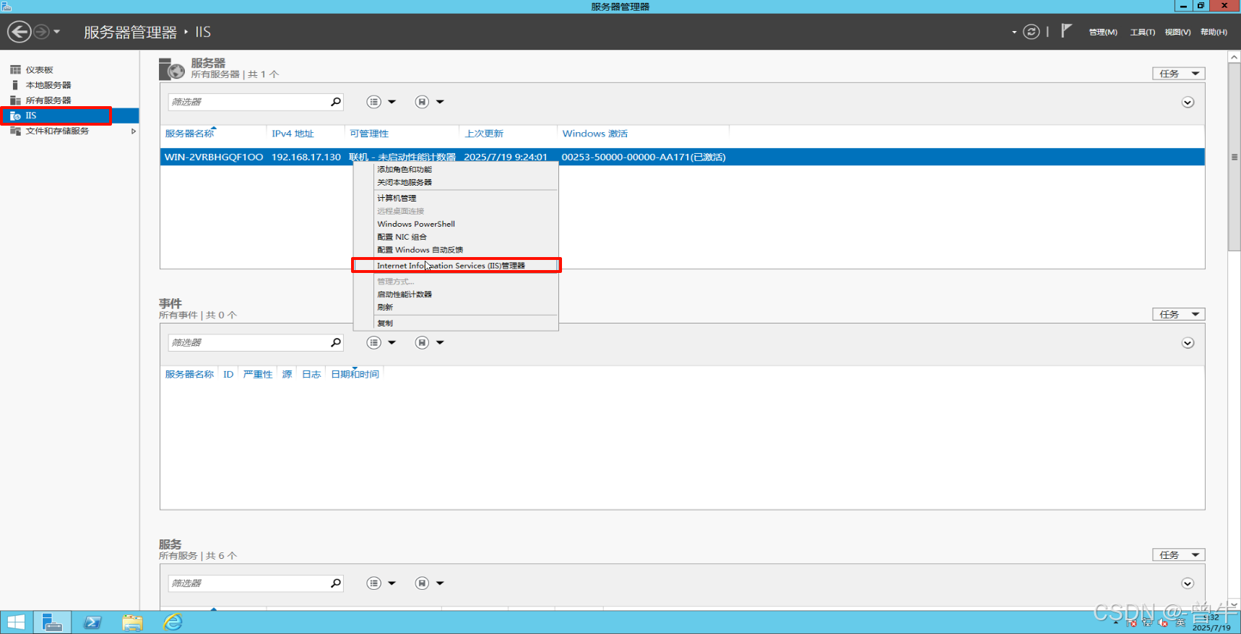Click the search magnifier in events filter
Viewport: 1241px width, 634px height.
(x=336, y=342)
